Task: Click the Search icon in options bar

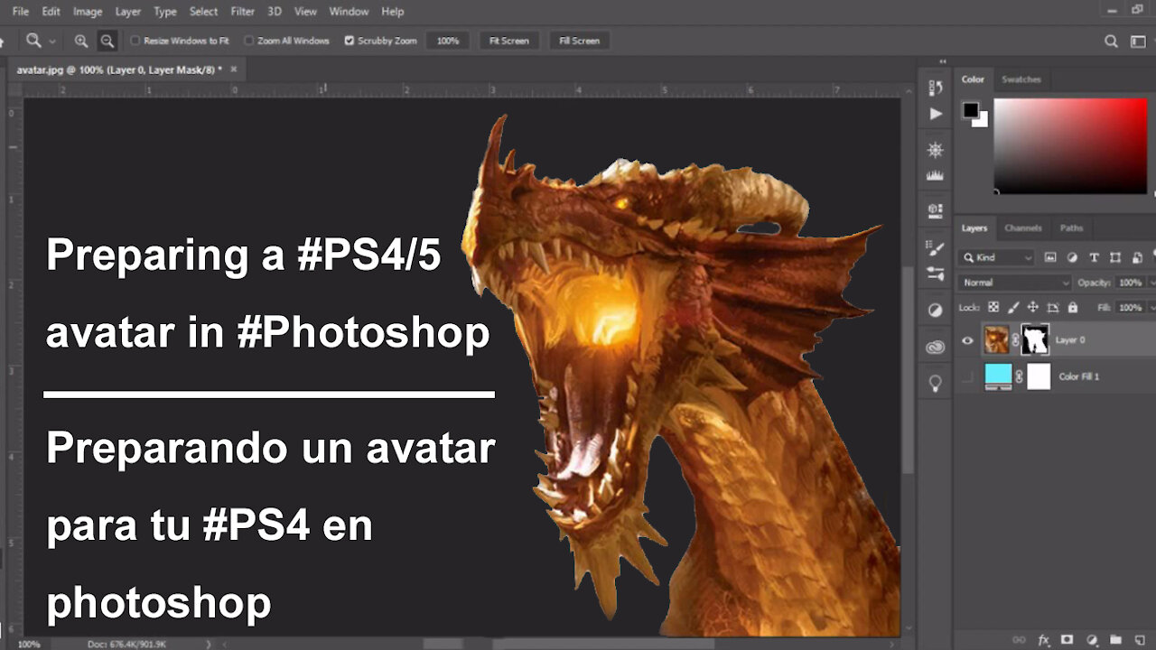Action: point(1111,41)
